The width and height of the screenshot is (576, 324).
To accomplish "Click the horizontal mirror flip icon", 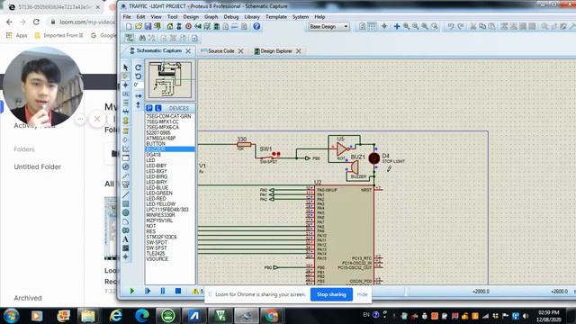I will [x=138, y=96].
